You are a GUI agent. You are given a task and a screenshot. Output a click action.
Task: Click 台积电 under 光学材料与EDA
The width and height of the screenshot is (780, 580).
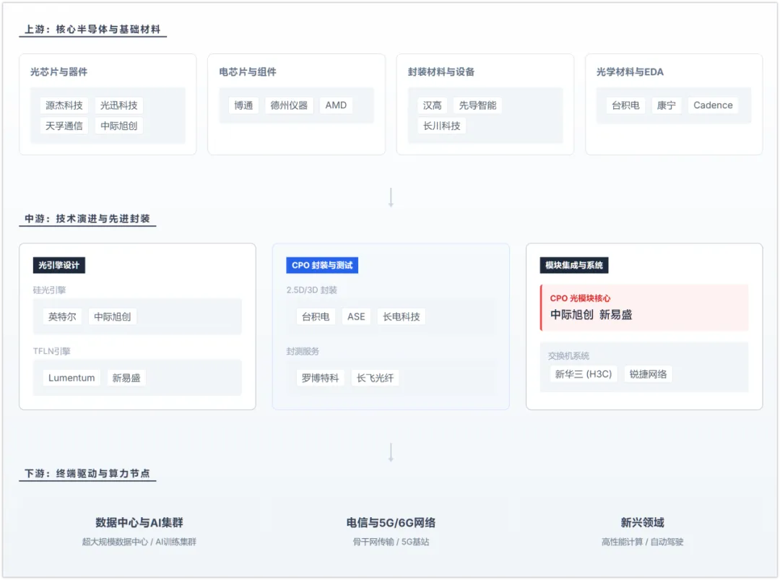[x=625, y=105]
